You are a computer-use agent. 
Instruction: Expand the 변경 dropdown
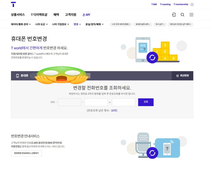(77, 24)
